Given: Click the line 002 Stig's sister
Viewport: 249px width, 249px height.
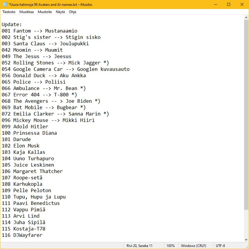Looking at the screenshot, I should (x=51, y=37).
